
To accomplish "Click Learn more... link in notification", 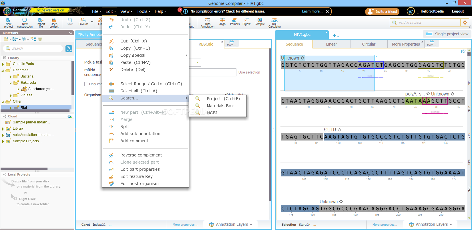I will pyautogui.click(x=312, y=11).
